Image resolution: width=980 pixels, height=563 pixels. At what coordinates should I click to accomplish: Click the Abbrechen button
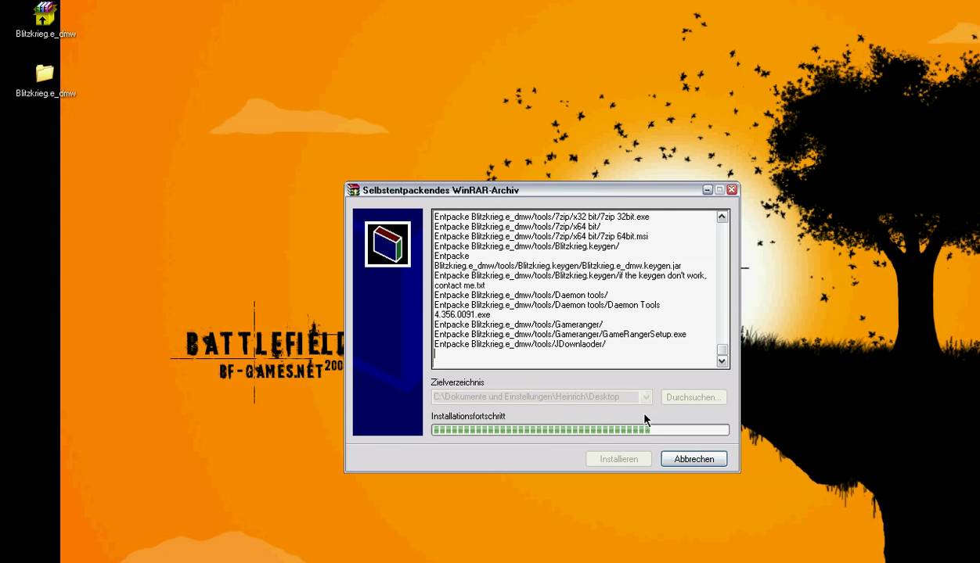point(694,459)
